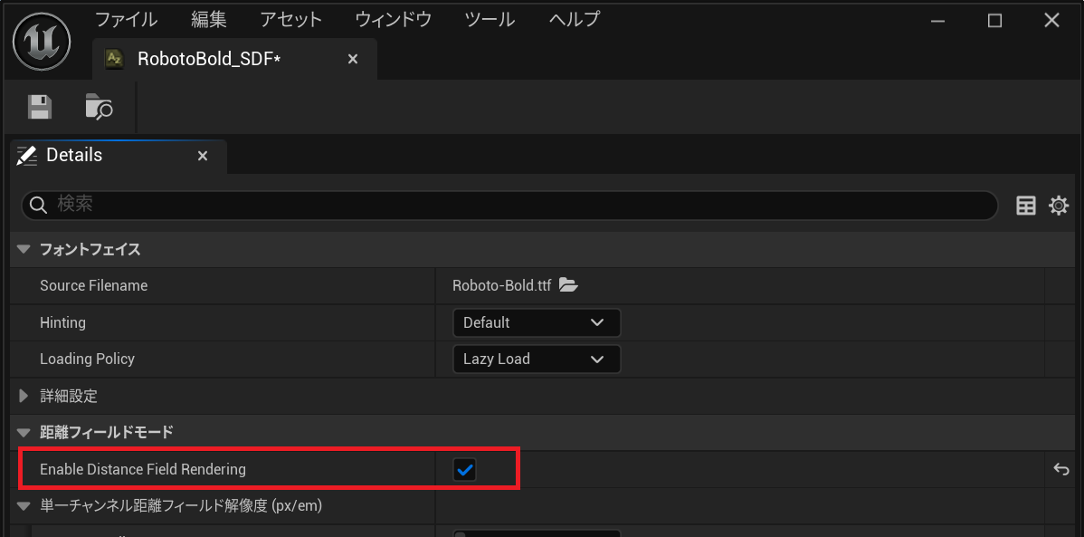Click the Hinting property label
1084x537 pixels.
(63, 322)
